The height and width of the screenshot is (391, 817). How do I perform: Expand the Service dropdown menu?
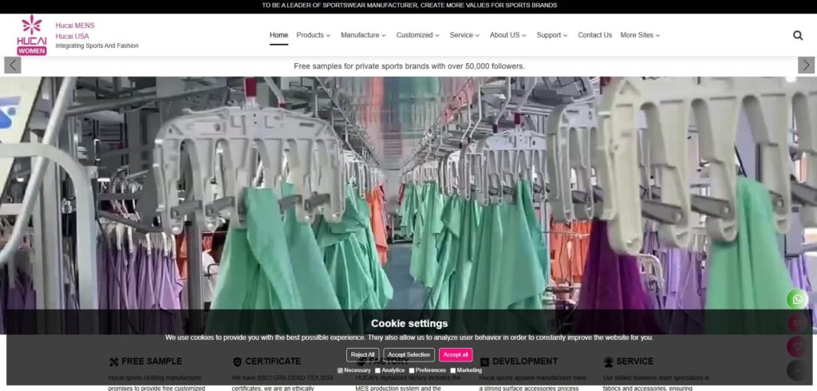464,35
